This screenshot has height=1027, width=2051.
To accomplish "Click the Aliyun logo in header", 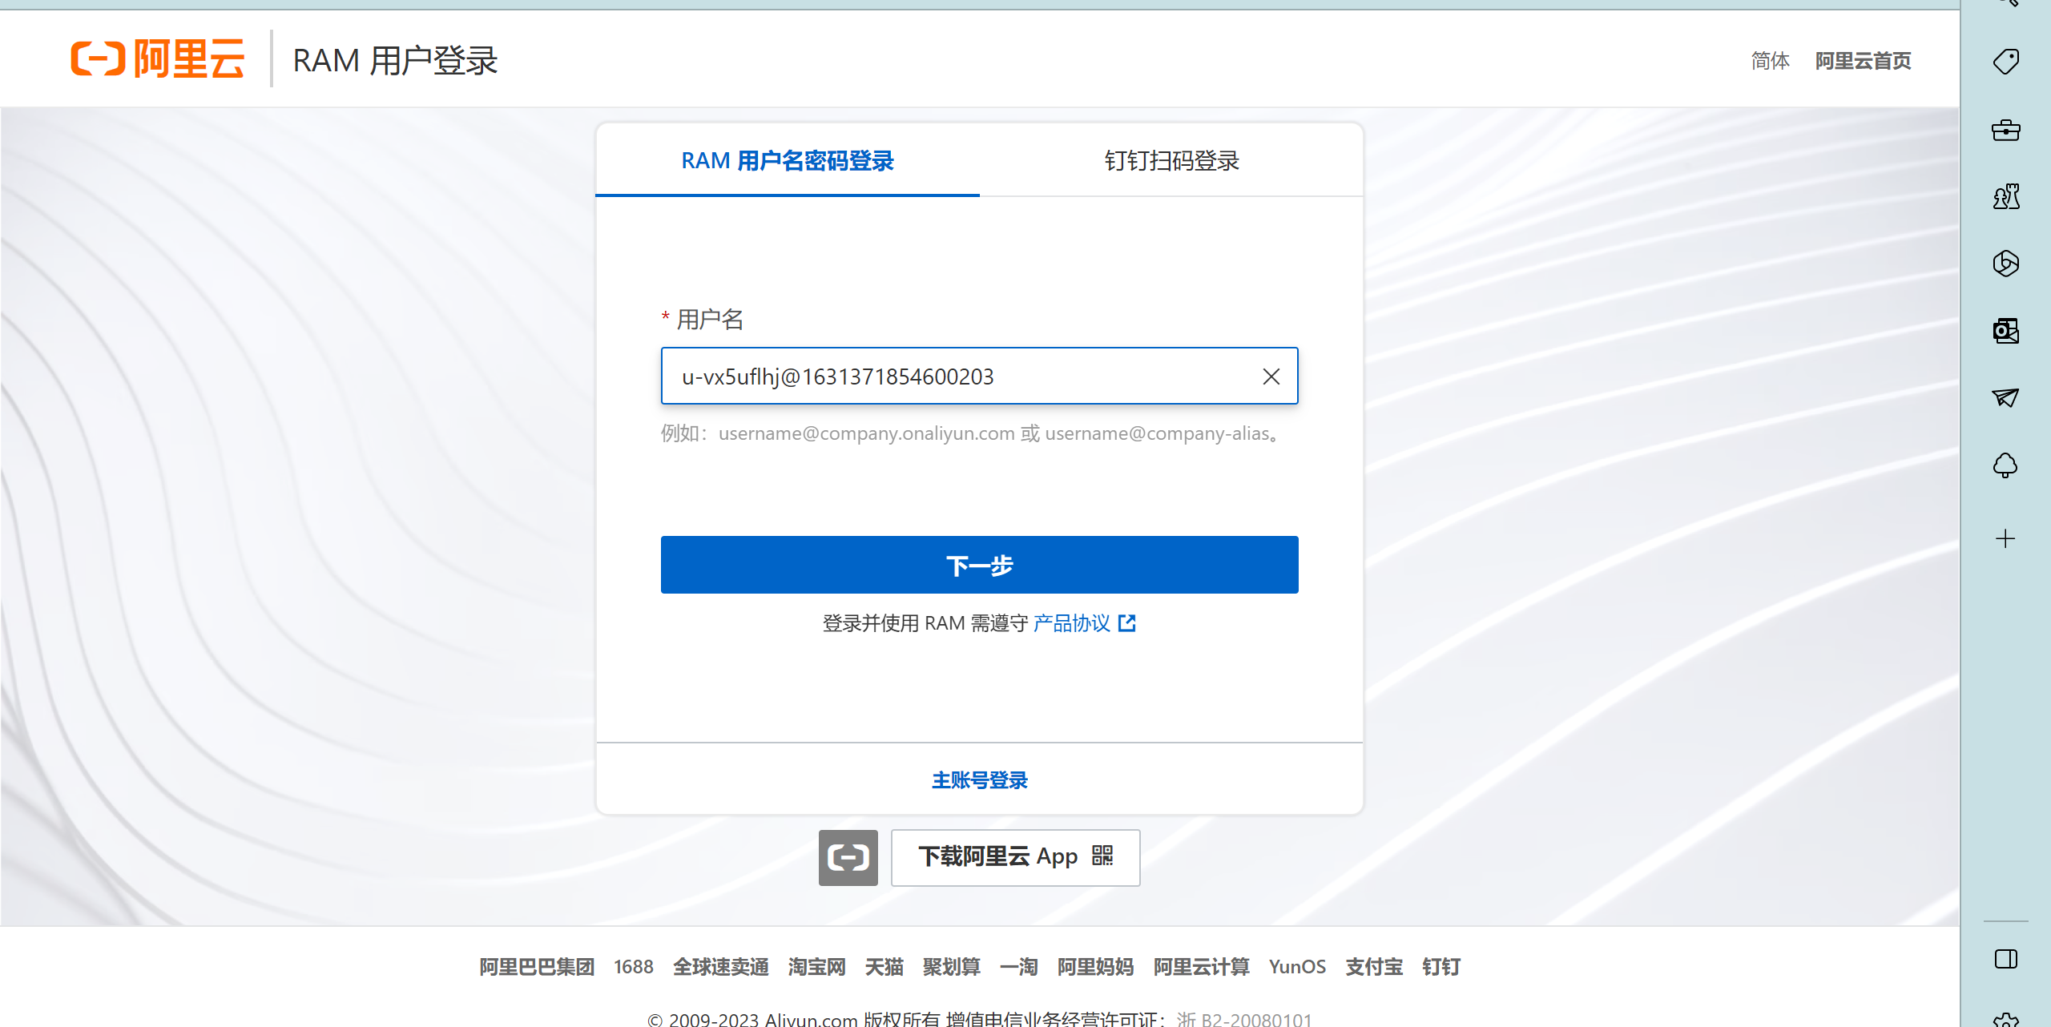I will coord(157,59).
